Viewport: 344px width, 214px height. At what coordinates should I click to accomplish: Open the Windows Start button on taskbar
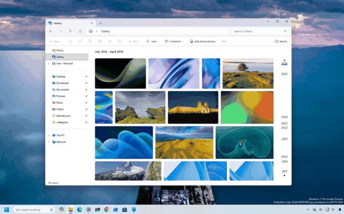6,209
